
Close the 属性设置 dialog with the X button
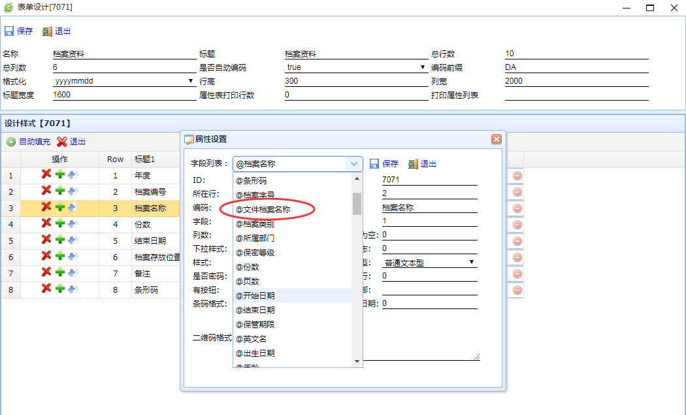(496, 139)
